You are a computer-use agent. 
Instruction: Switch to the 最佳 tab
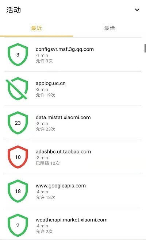pos(109,28)
